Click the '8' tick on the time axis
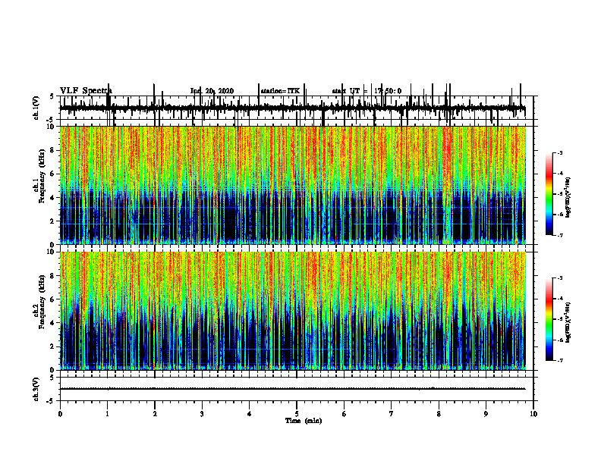601x464 pixels. pos(439,414)
